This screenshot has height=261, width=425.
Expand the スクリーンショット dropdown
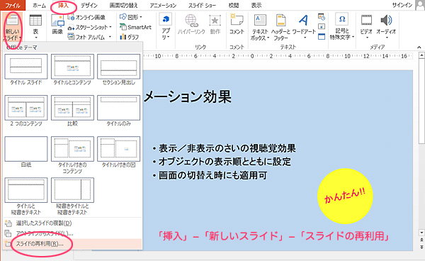(110, 27)
